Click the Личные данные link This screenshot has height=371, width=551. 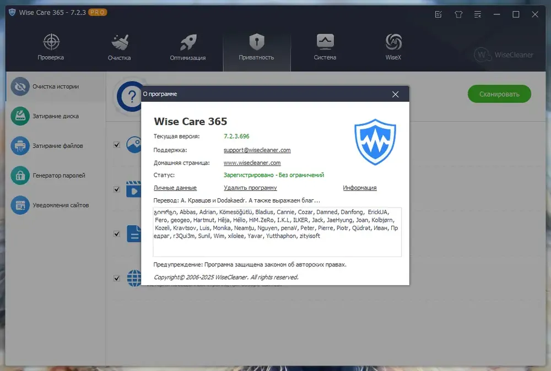tap(175, 188)
